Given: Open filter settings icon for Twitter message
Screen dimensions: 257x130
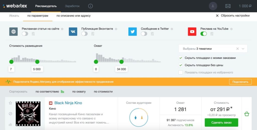Looking at the screenshot, I should point(152,34).
